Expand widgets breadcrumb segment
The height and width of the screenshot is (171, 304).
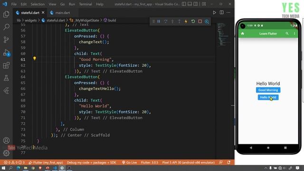(30, 20)
